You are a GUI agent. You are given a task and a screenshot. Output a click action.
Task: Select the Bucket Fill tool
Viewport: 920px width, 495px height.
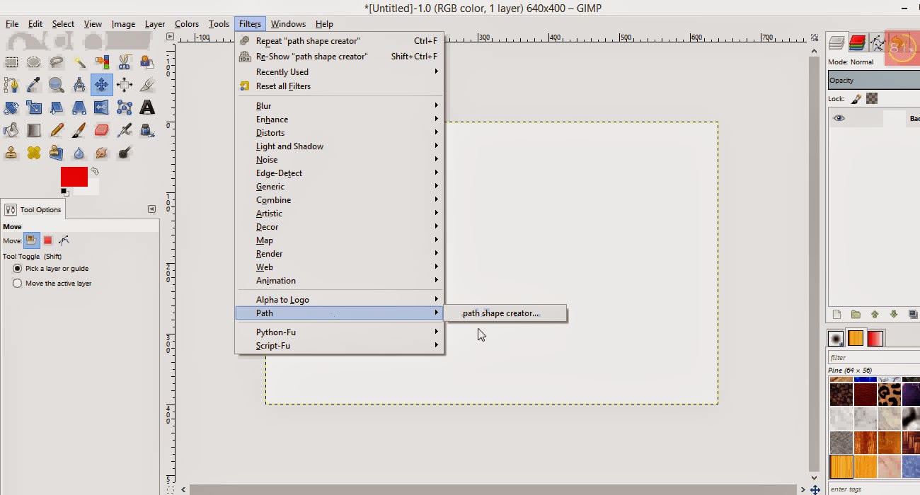tap(10, 129)
